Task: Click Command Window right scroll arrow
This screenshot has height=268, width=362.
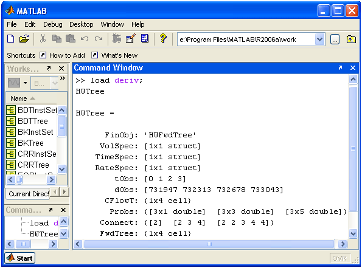Action: (x=343, y=244)
